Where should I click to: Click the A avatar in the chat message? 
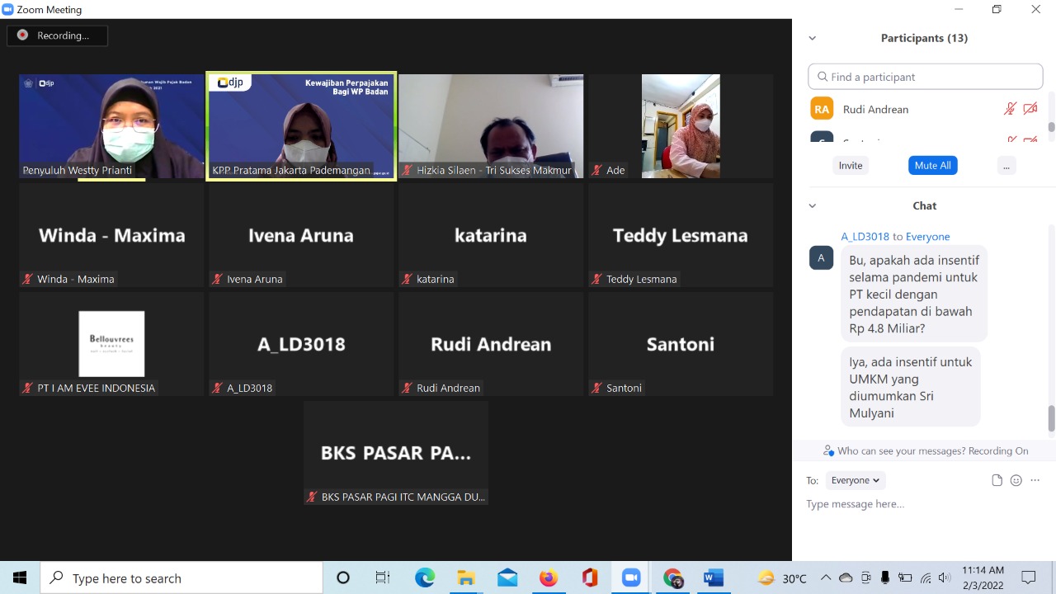(x=821, y=258)
